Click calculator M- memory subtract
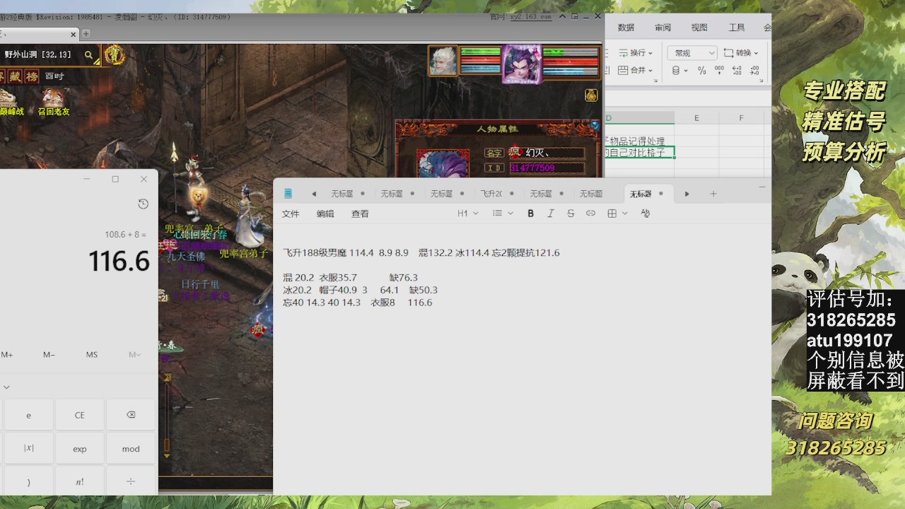Viewport: 905px width, 509px height. tap(49, 355)
